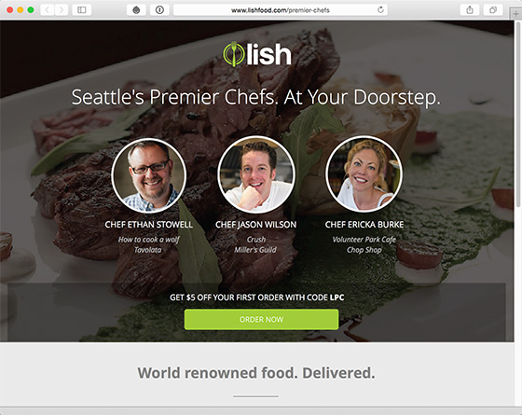Click the page vertical scrollbar

point(518,113)
